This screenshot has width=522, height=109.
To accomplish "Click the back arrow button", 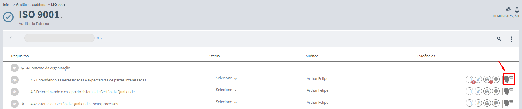I will pyautogui.click(x=12, y=38).
